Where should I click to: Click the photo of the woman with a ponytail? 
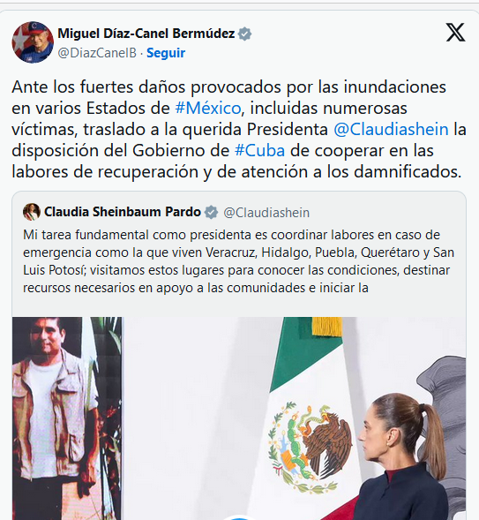coord(402,456)
